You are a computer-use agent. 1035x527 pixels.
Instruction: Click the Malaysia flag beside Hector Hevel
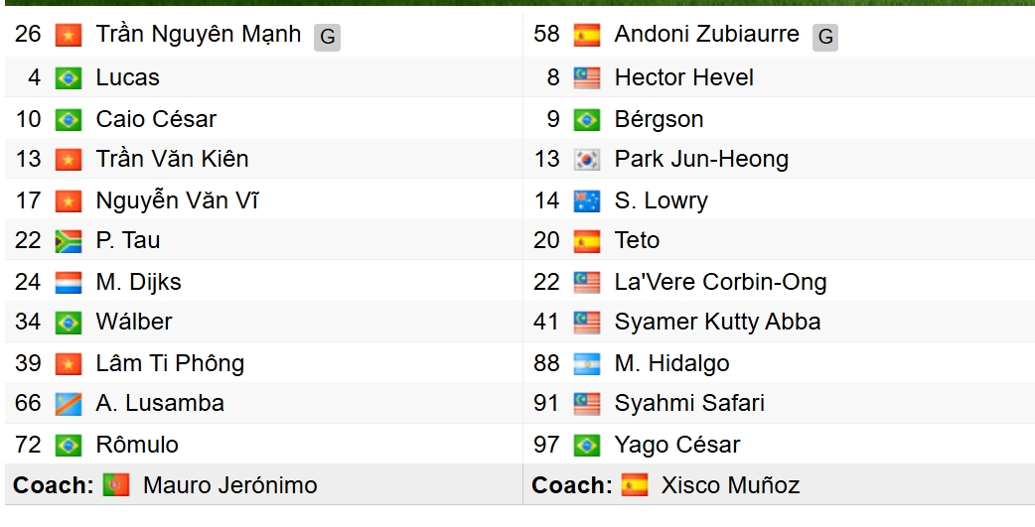[587, 78]
